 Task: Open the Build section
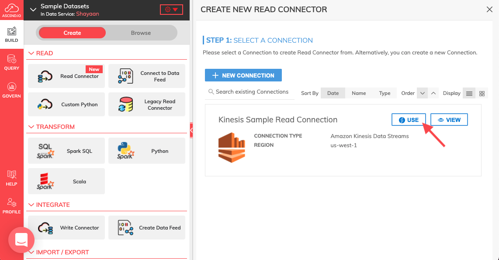[x=12, y=34]
